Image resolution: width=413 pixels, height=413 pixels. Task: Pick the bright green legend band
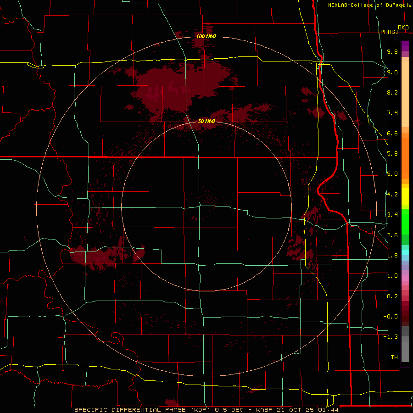click(x=405, y=222)
